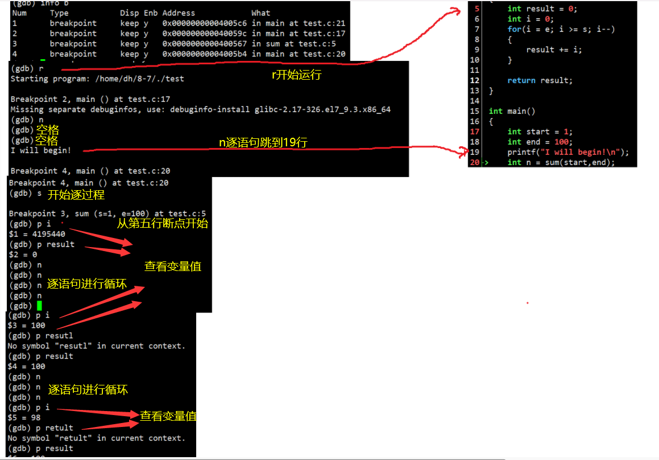Screen dimensions: 659x460
Task: Click the green cursor at the gdb prompt
Action: coord(39,306)
